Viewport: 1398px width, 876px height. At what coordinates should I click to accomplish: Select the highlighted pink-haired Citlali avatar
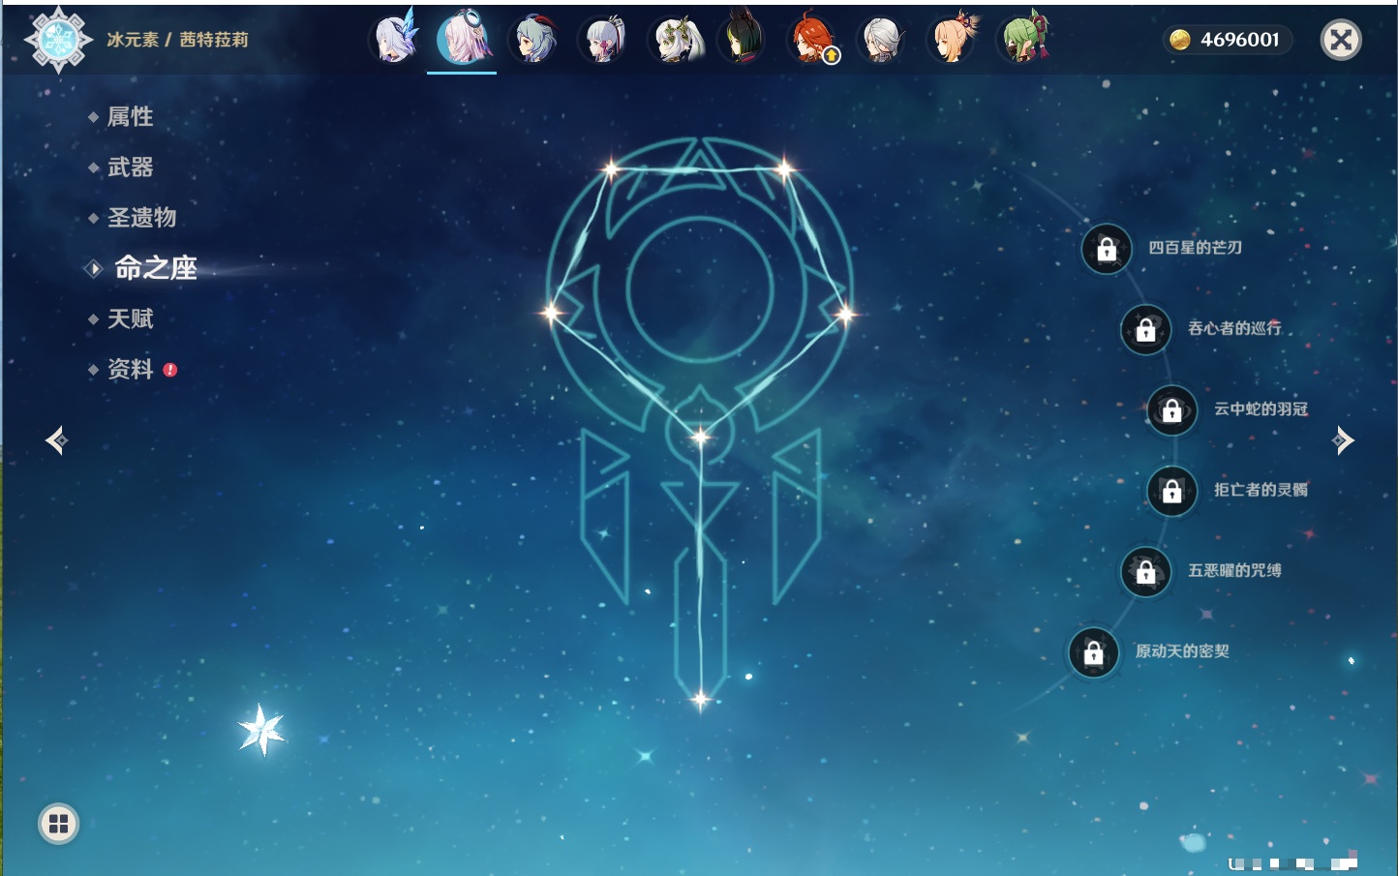pos(463,39)
